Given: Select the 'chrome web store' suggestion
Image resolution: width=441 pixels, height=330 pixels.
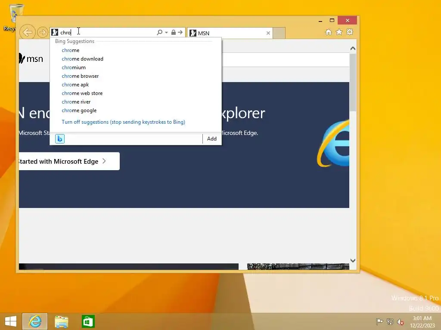Looking at the screenshot, I should (x=136, y=93).
